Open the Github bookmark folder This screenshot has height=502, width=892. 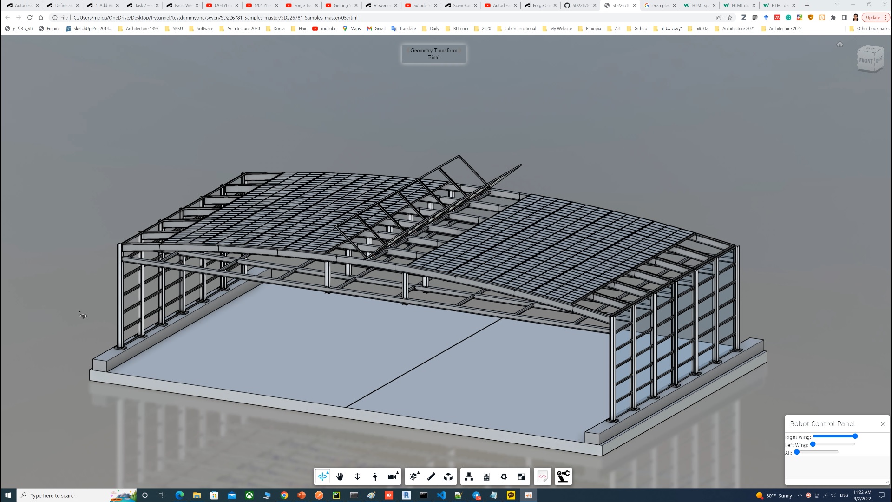[636, 29]
